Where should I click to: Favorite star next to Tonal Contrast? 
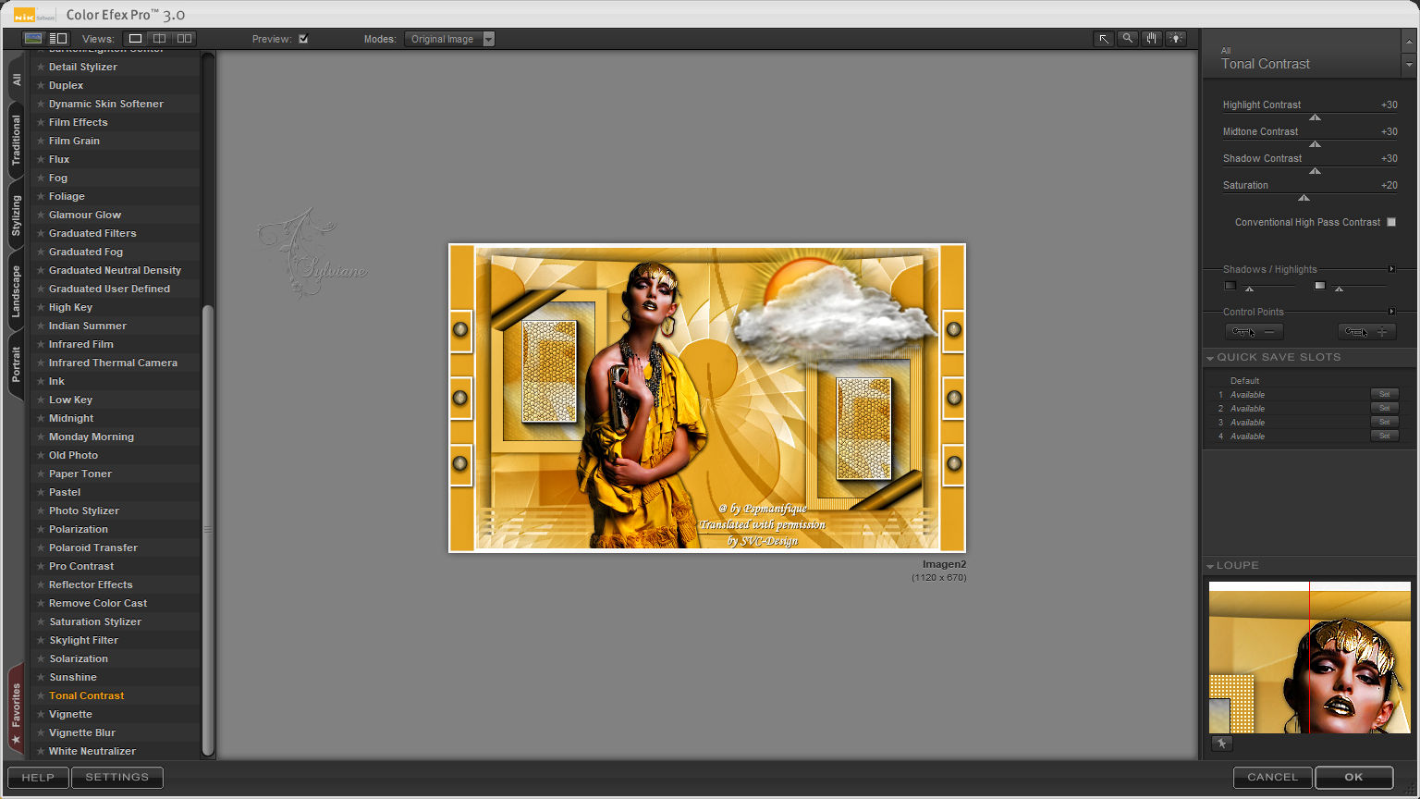click(x=41, y=695)
